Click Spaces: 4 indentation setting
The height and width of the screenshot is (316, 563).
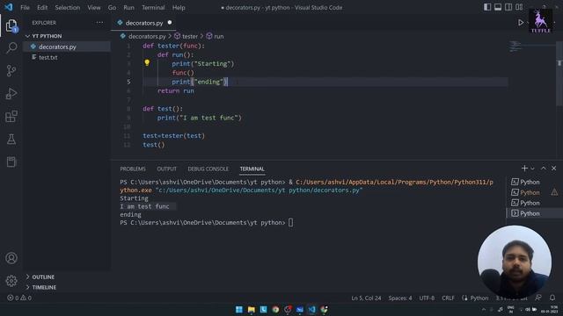pos(400,298)
